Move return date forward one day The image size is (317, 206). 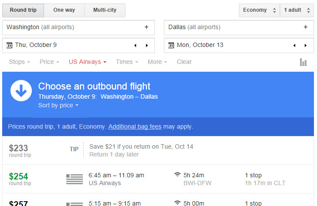click(x=306, y=45)
